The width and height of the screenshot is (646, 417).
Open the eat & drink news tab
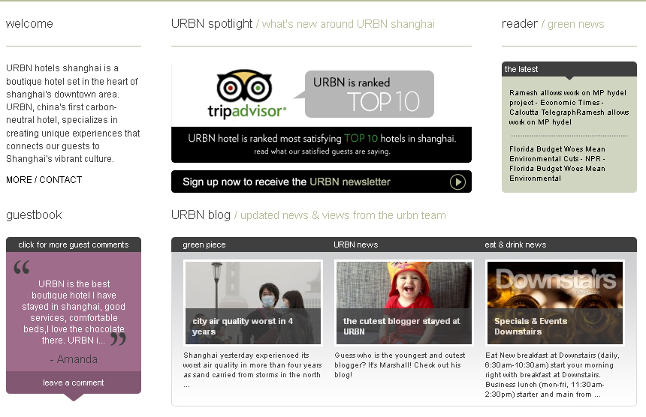(x=515, y=244)
